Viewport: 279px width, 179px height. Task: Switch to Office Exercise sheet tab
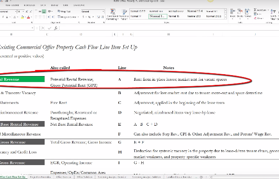click(64, 177)
